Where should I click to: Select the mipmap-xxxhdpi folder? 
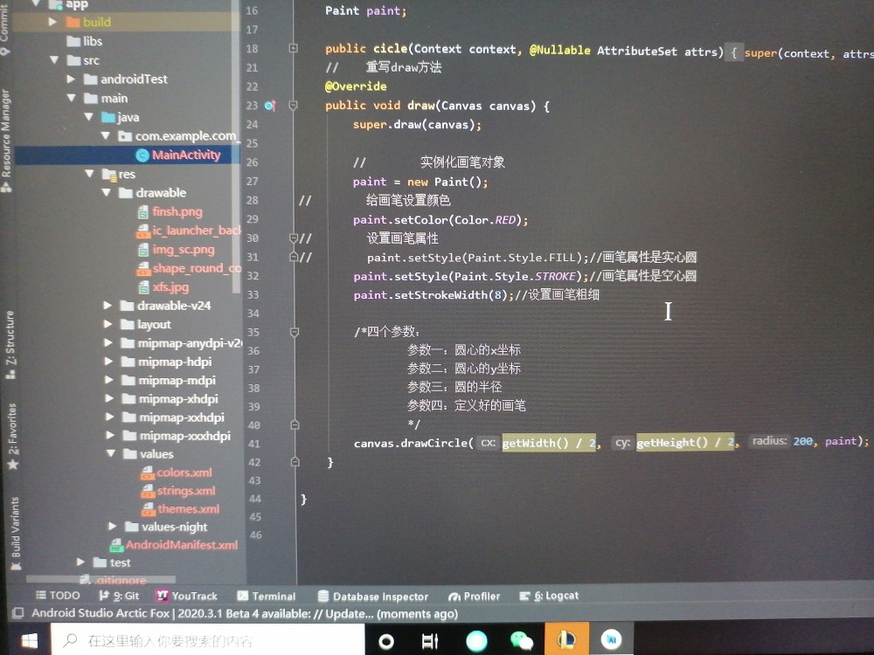[x=177, y=436]
